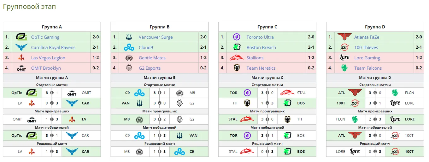This screenshot has width=429, height=162.
Task: Open match info icon for M8 vs G2 losers match
Action: pos(159,119)
